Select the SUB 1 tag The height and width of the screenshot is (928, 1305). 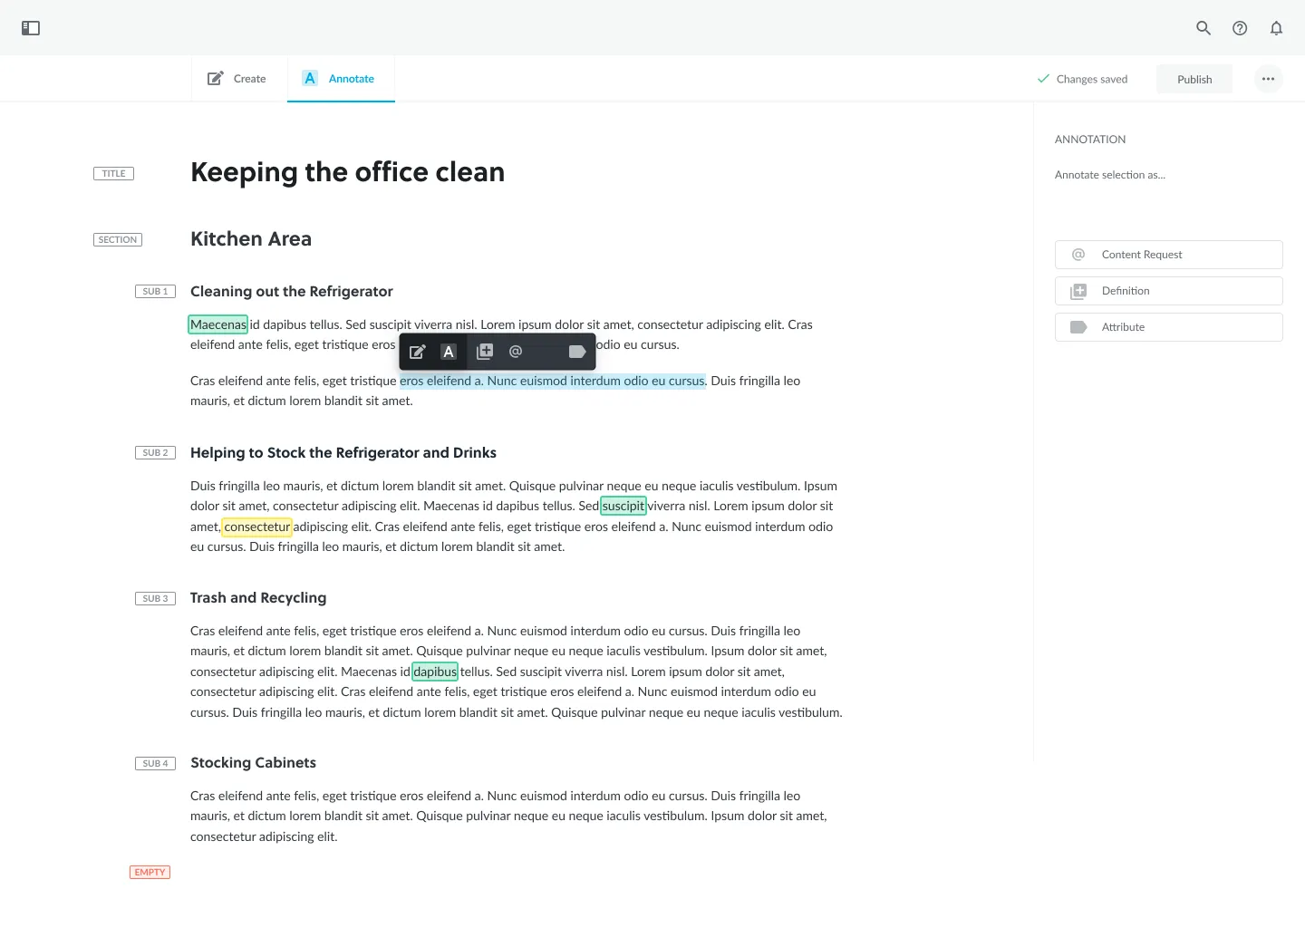coord(155,291)
